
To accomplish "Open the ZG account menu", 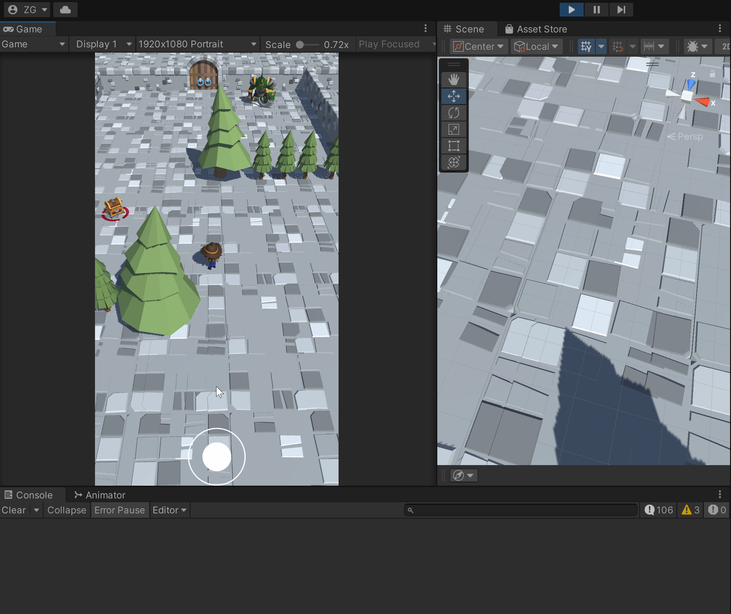I will click(27, 10).
